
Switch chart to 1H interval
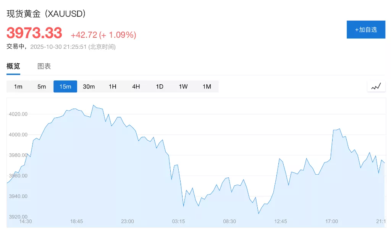pos(112,87)
